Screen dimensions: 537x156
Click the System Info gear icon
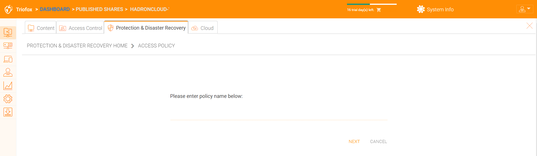421,9
